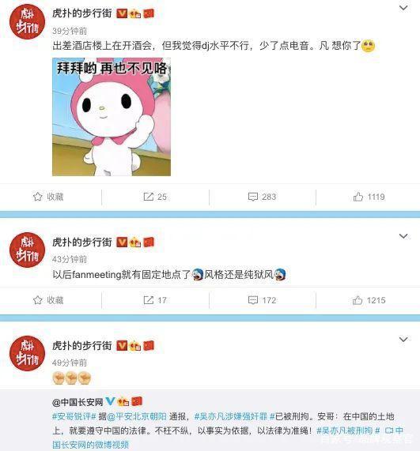Favorite the first post via 收藏 star

(x=48, y=197)
